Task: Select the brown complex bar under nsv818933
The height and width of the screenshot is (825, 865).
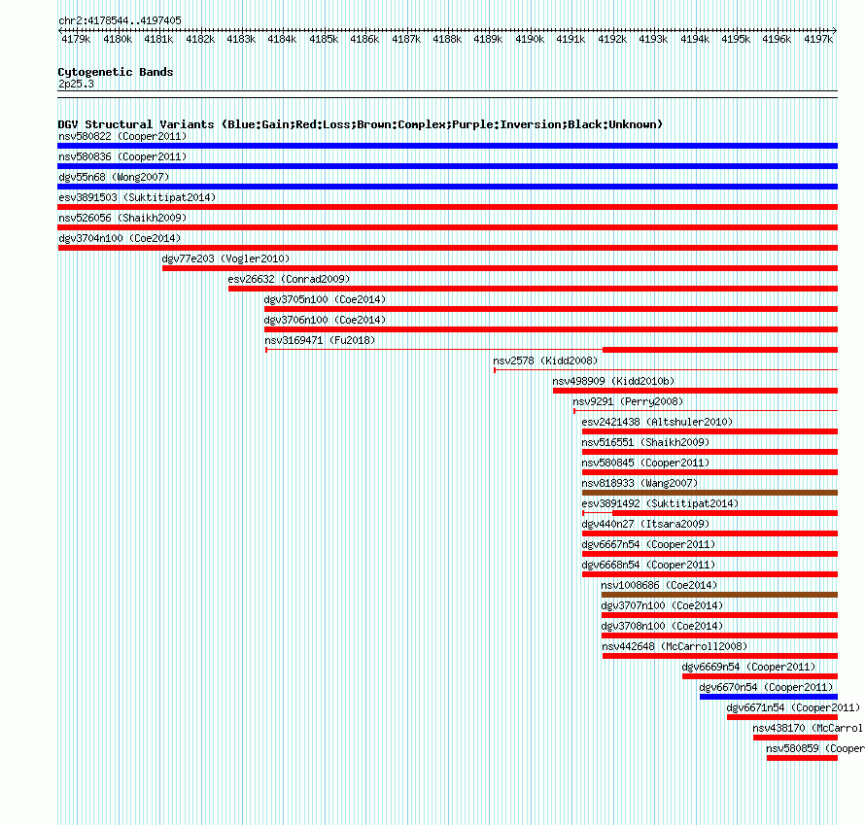Action: (x=710, y=493)
